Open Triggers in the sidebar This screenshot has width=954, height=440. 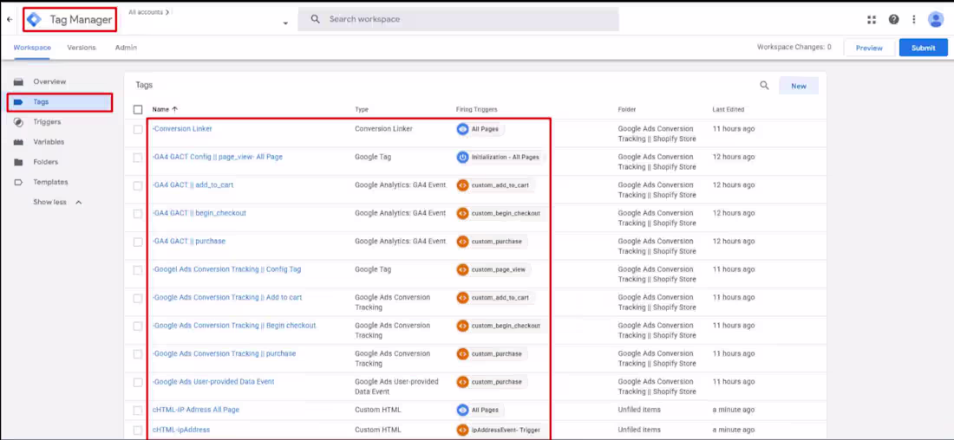[47, 121]
